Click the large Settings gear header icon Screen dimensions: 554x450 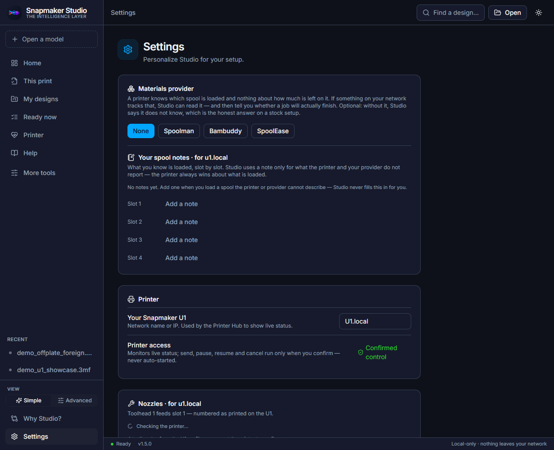tap(128, 49)
